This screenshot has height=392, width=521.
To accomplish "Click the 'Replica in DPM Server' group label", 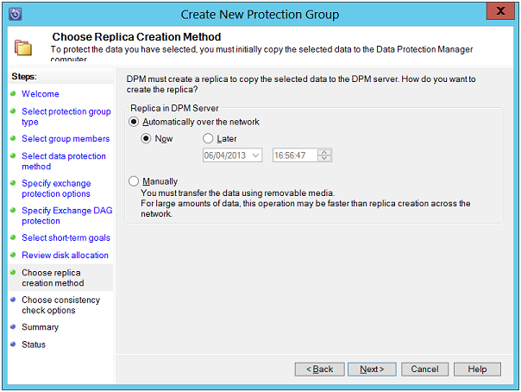I will [174, 108].
